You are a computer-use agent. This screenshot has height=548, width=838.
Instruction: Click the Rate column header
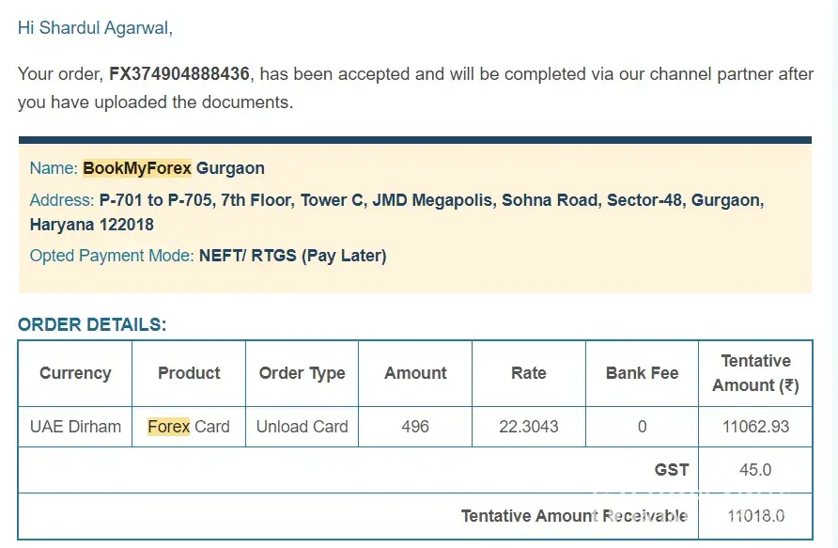click(528, 373)
